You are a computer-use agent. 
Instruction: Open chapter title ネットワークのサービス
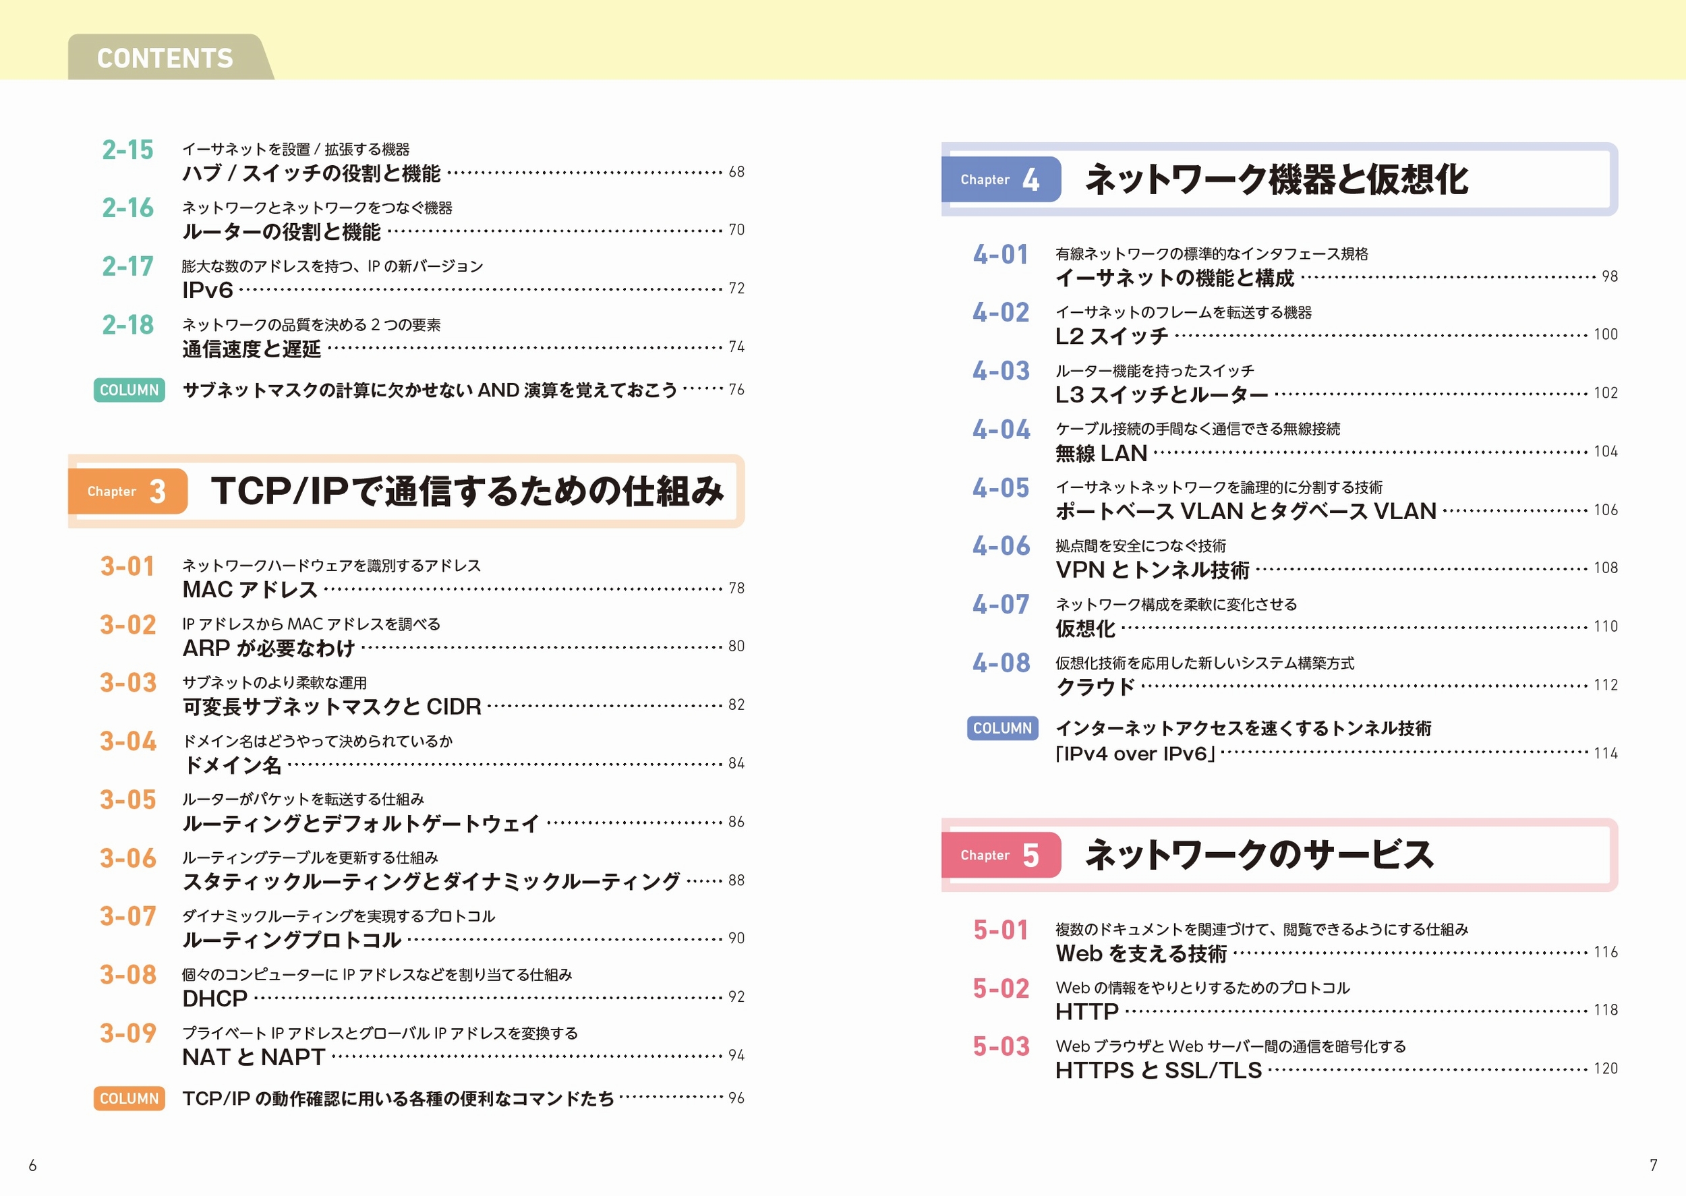click(1259, 855)
